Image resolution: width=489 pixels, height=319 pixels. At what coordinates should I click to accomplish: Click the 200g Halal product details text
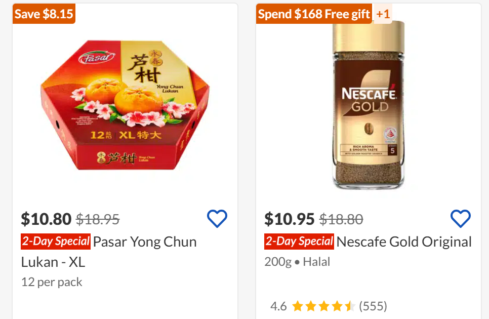[x=297, y=262]
